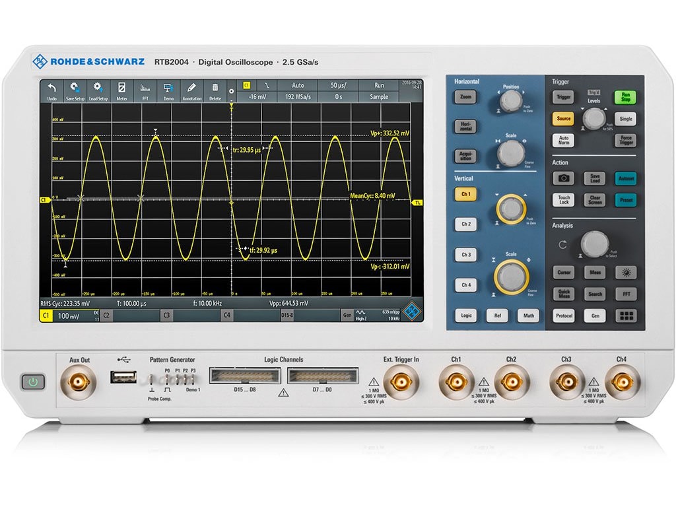This screenshot has height=507, width=676.
Task: Switch to the C3 channel tab
Action: pos(168,316)
